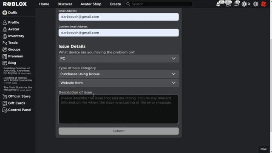Click the Profile sidebar icon
The image size is (272, 153).
[x=5, y=23]
